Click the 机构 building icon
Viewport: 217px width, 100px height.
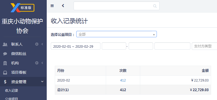5,63
